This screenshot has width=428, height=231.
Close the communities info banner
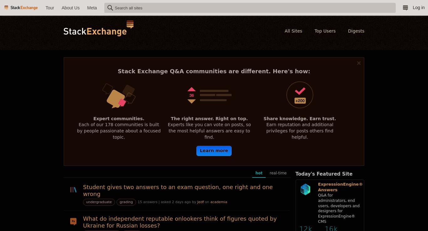pyautogui.click(x=359, y=63)
